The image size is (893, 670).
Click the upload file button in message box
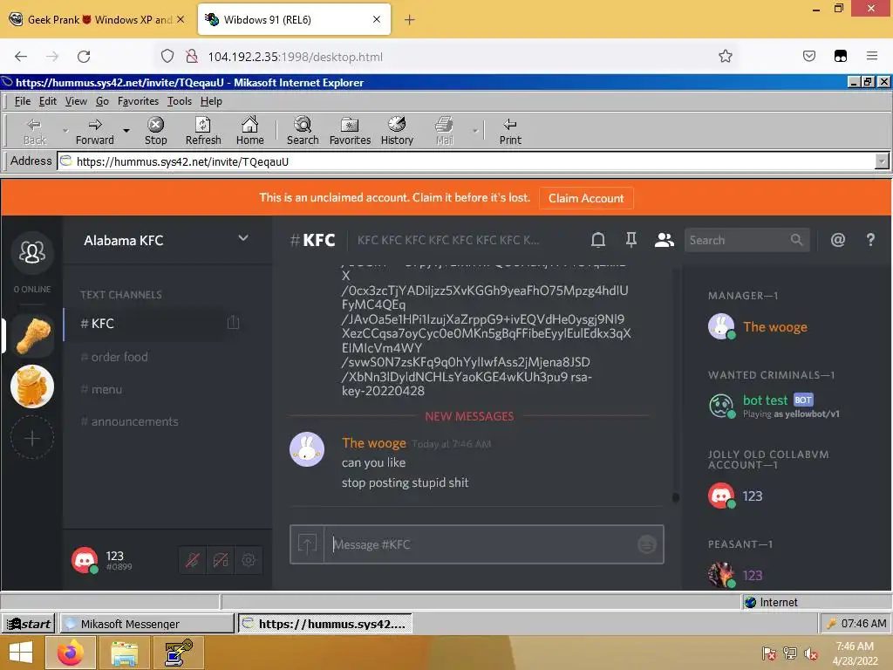307,544
